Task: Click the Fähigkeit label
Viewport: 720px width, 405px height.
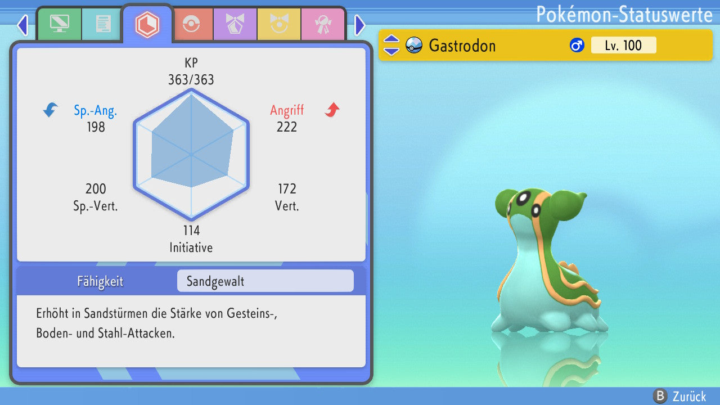Action: tap(100, 281)
